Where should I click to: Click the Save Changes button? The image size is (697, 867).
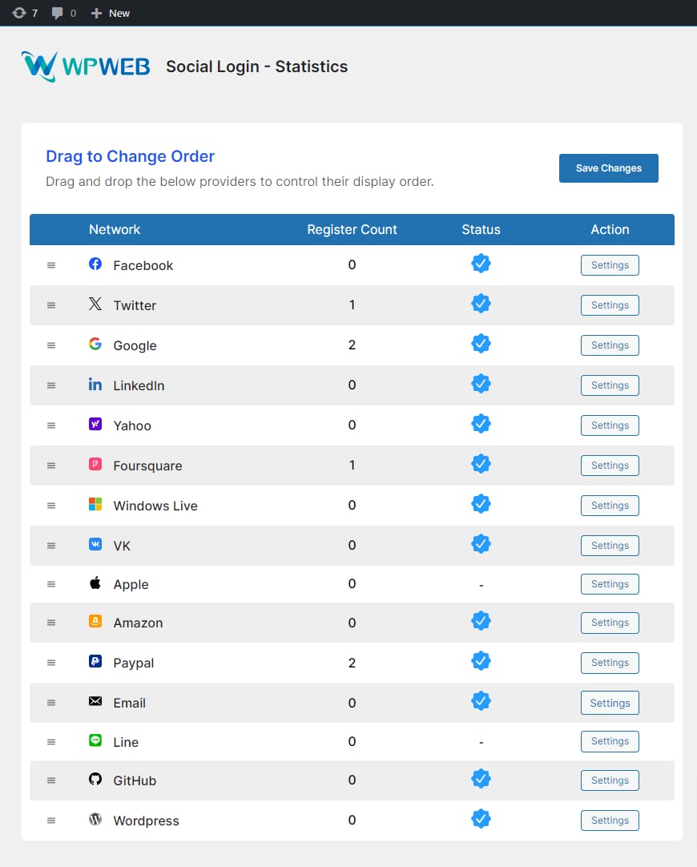click(608, 168)
